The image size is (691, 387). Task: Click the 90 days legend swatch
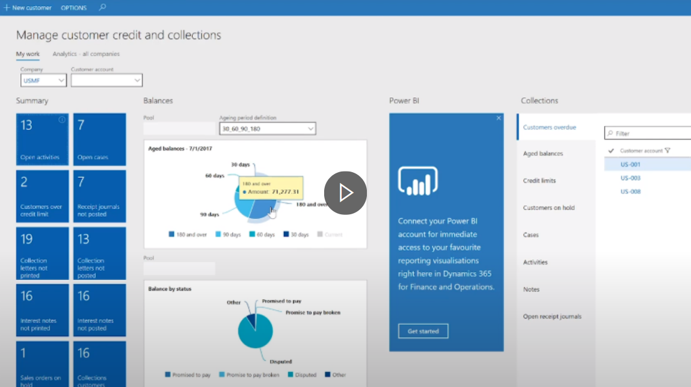point(218,234)
